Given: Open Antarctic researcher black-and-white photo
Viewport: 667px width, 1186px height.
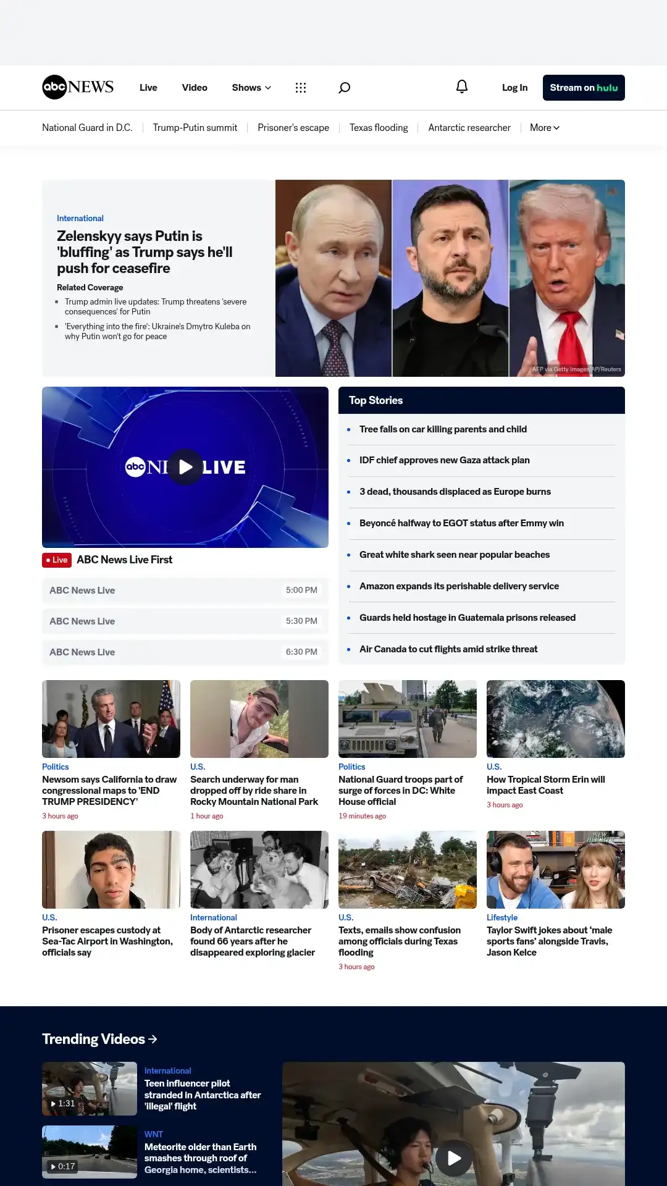Looking at the screenshot, I should point(259,870).
